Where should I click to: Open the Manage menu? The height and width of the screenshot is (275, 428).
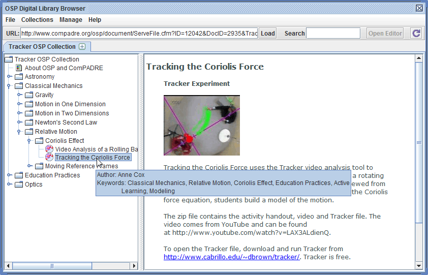click(71, 20)
